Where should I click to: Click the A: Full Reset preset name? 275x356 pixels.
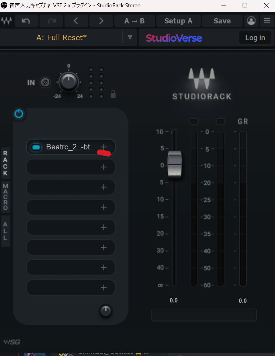pos(61,37)
